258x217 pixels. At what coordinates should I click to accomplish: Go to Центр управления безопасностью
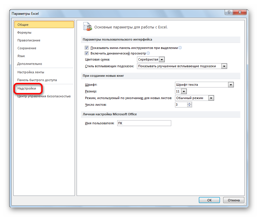pyautogui.click(x=44, y=96)
